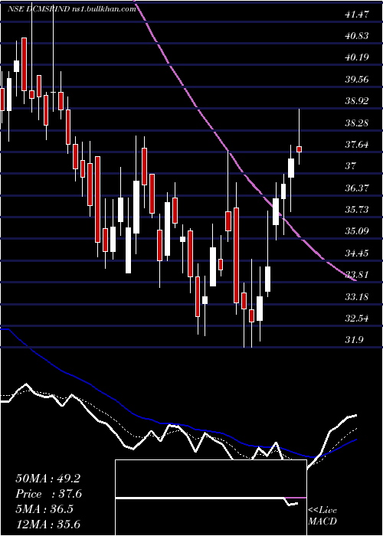Click the <<Live MACD label
The image size is (383, 536).
click(x=322, y=516)
